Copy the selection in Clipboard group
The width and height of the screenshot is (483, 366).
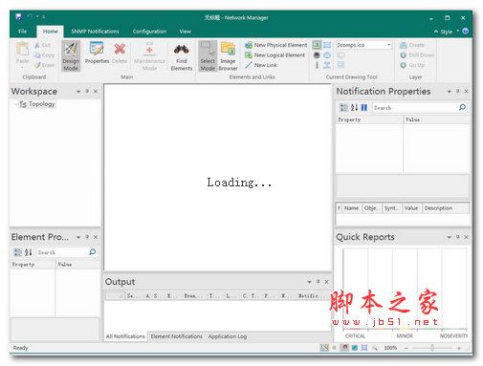pos(44,55)
